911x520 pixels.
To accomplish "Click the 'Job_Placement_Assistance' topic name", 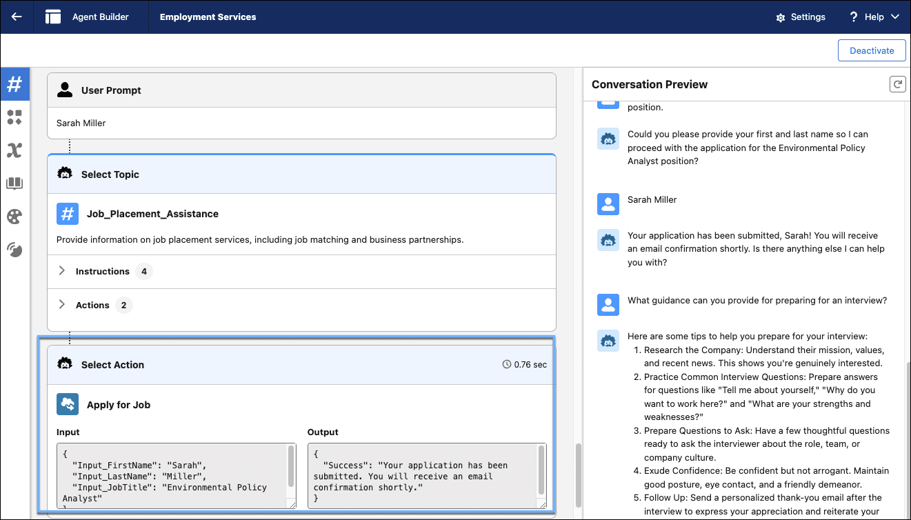I will [x=152, y=214].
